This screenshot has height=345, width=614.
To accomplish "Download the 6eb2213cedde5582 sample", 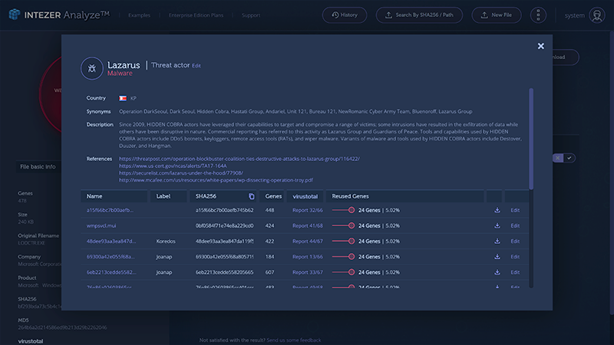I will click(x=497, y=272).
